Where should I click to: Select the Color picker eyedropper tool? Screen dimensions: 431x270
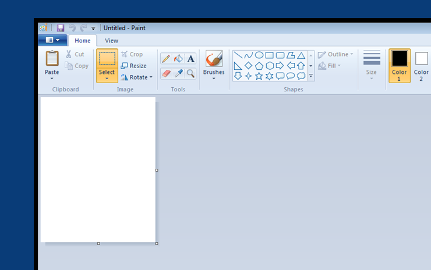[x=179, y=73]
